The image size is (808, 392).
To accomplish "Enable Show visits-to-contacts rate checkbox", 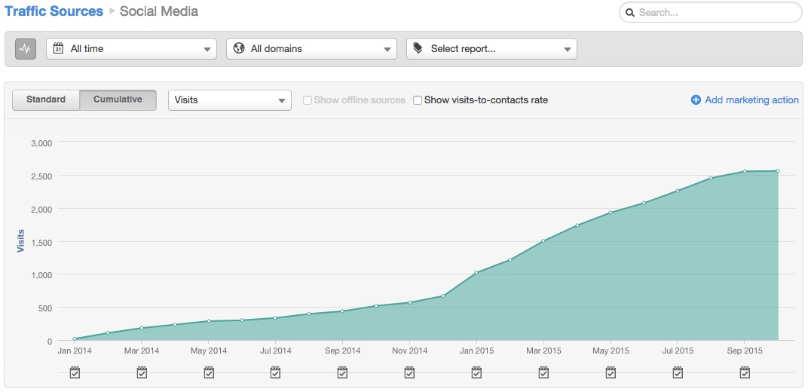I will click(x=418, y=100).
